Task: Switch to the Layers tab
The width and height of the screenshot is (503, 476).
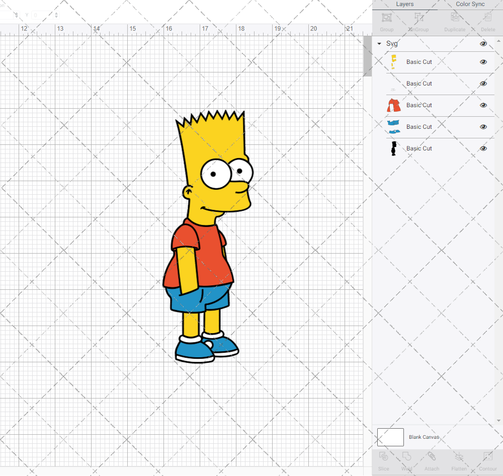Action: point(404,4)
